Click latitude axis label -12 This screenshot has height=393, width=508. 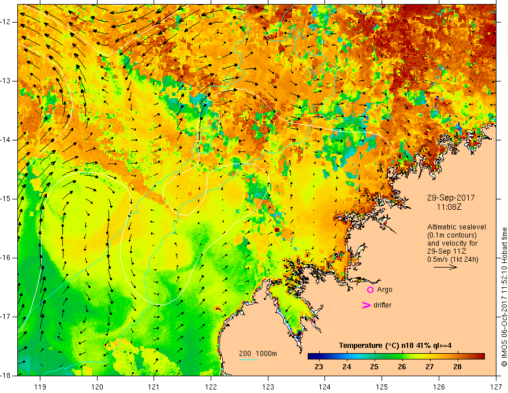(x=6, y=22)
